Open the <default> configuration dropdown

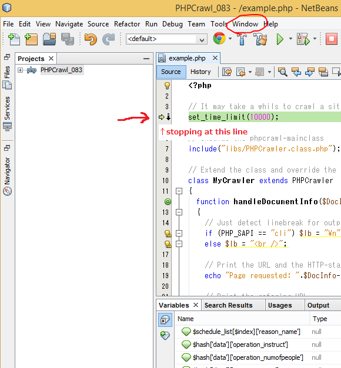pos(166,39)
